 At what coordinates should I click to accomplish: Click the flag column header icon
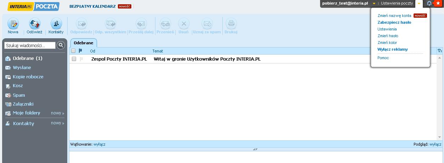[80, 51]
